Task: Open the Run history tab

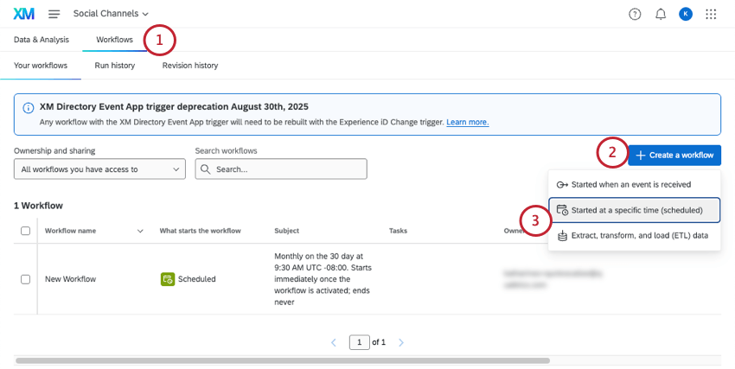Action: click(x=114, y=65)
